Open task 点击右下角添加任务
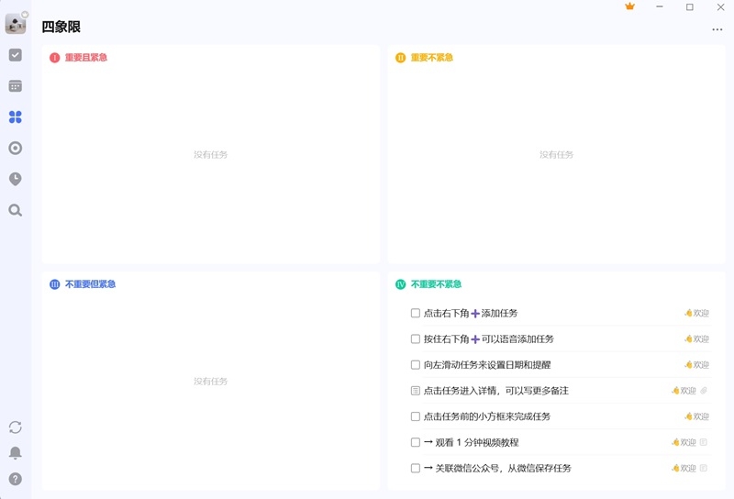The height and width of the screenshot is (499, 734). 471,313
